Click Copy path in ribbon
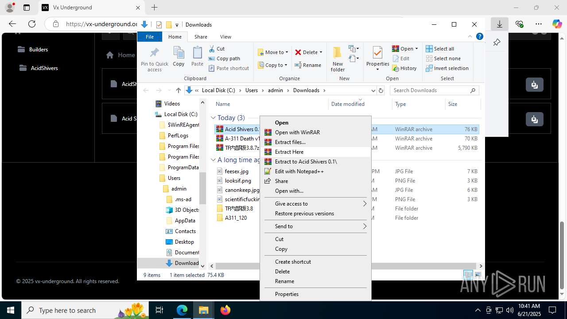Image resolution: width=567 pixels, height=319 pixels. coord(224,58)
